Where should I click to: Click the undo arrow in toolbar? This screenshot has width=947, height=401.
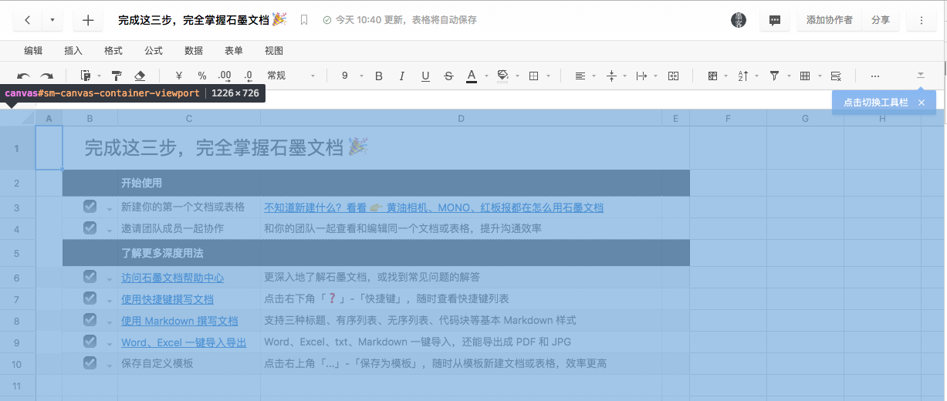pos(23,76)
